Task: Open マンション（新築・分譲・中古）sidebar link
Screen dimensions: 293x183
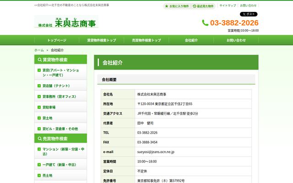Action: click(x=61, y=151)
